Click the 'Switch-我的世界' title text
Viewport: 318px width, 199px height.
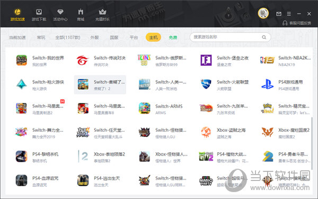point(48,58)
